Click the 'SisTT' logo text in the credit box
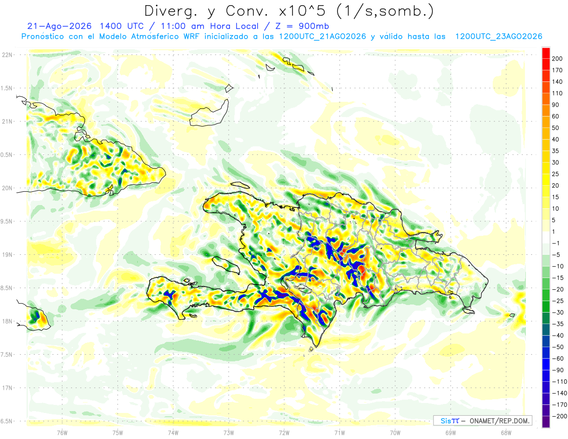This screenshot has width=568, height=439. 450,421
